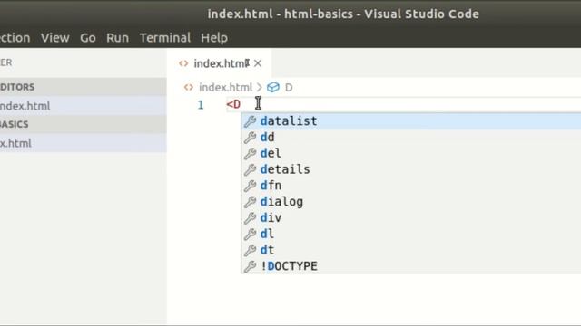This screenshot has height=326, width=581.
Task: Click the HTML file icon on the tab
Action: coord(183,63)
